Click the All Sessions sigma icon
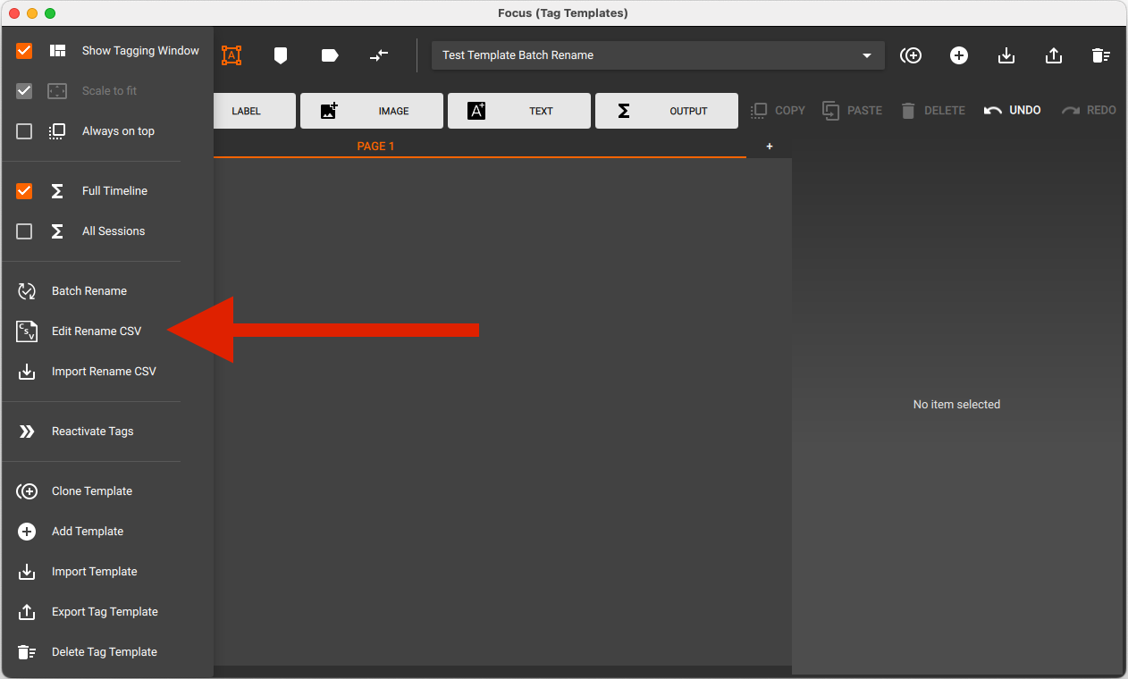This screenshot has height=679, width=1128. 57,231
